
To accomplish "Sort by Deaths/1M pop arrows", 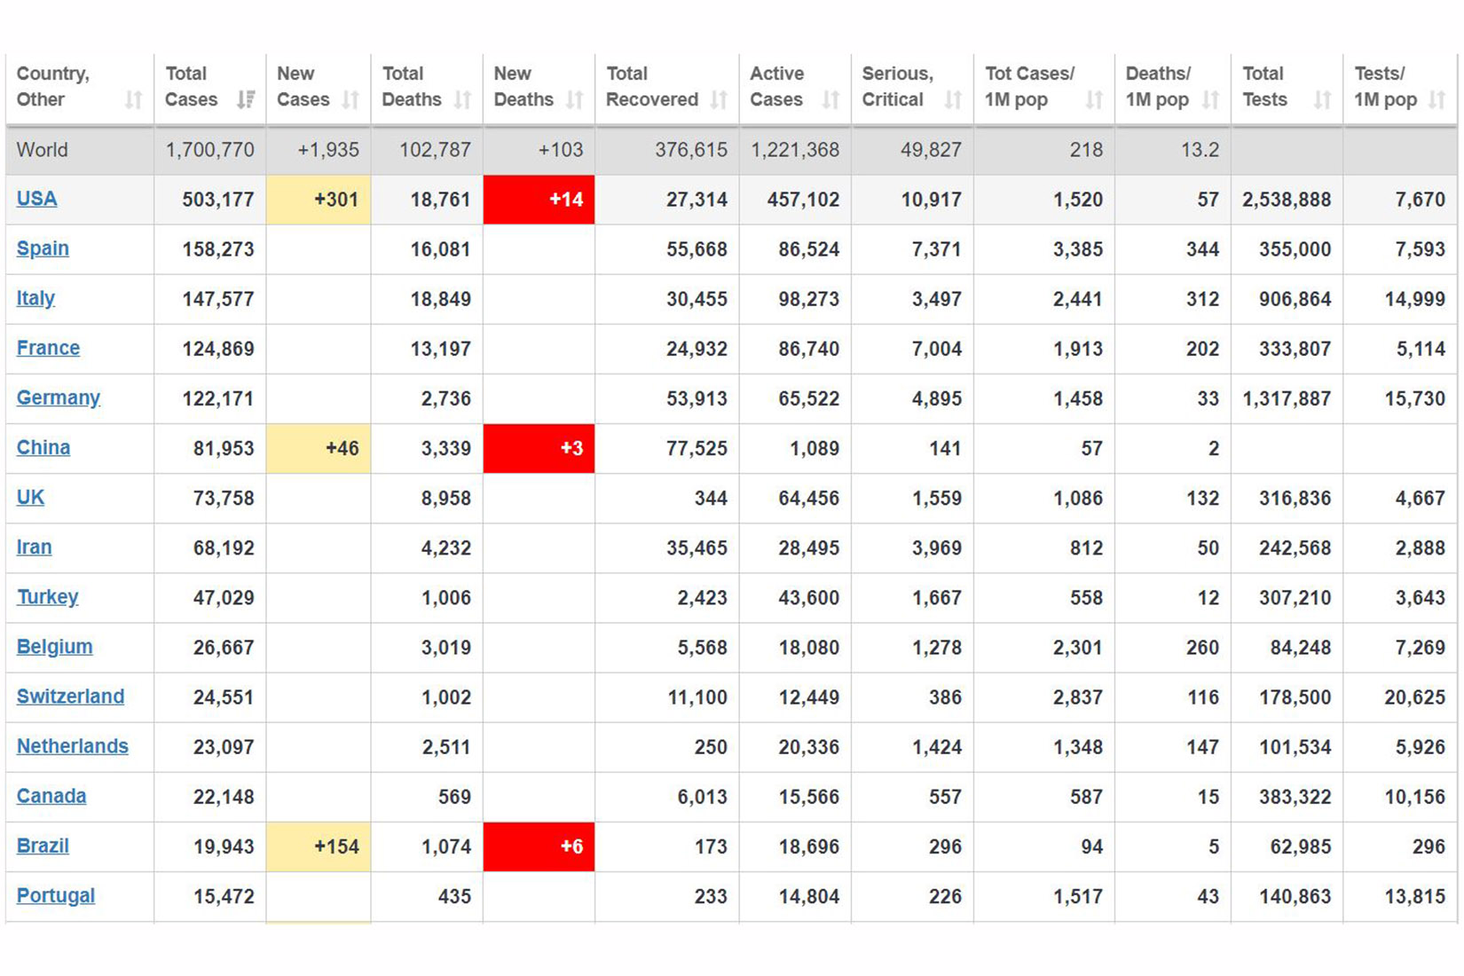I will pyautogui.click(x=1210, y=100).
